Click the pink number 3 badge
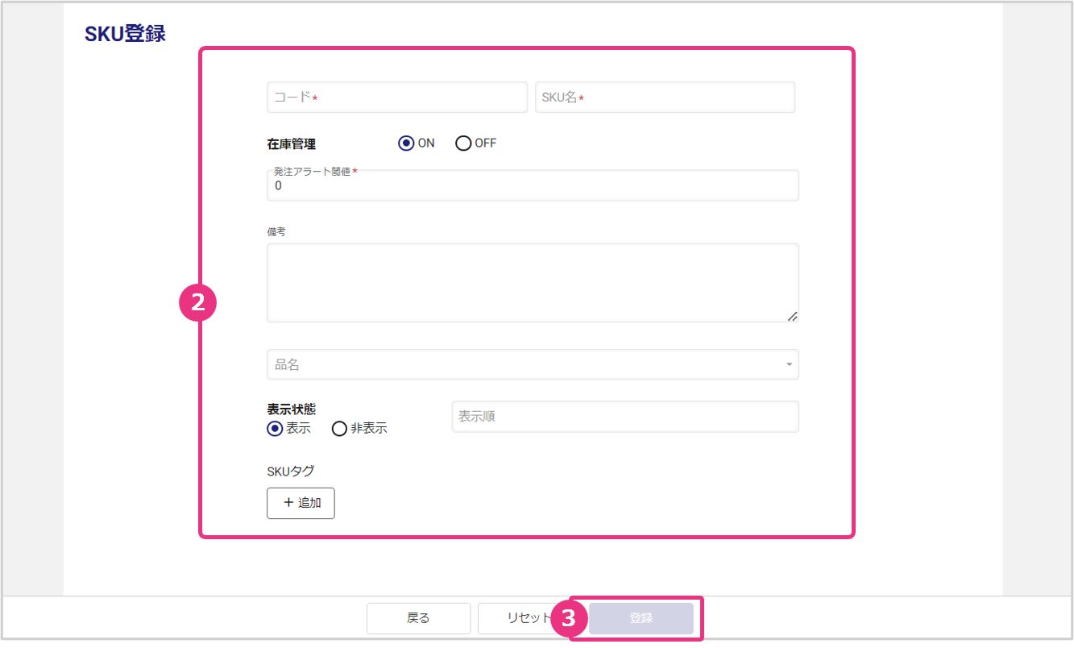Screen dimensions: 1074x648 569,618
